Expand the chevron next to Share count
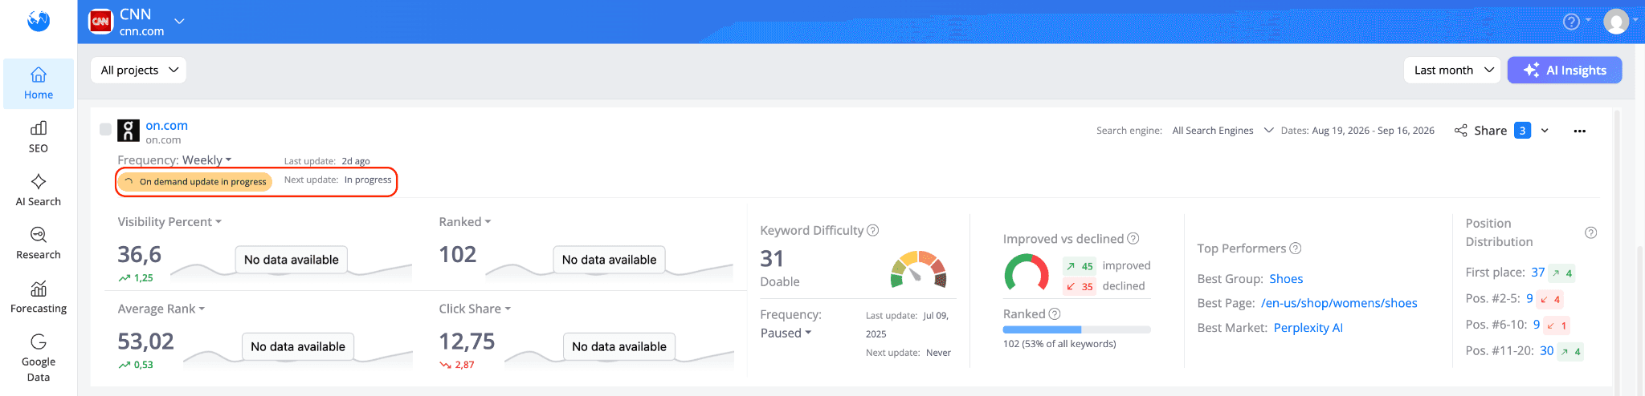1645x396 pixels. point(1545,131)
